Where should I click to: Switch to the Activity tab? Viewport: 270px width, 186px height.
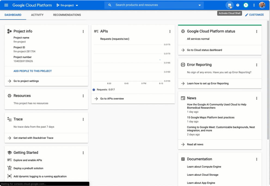[x=37, y=15]
